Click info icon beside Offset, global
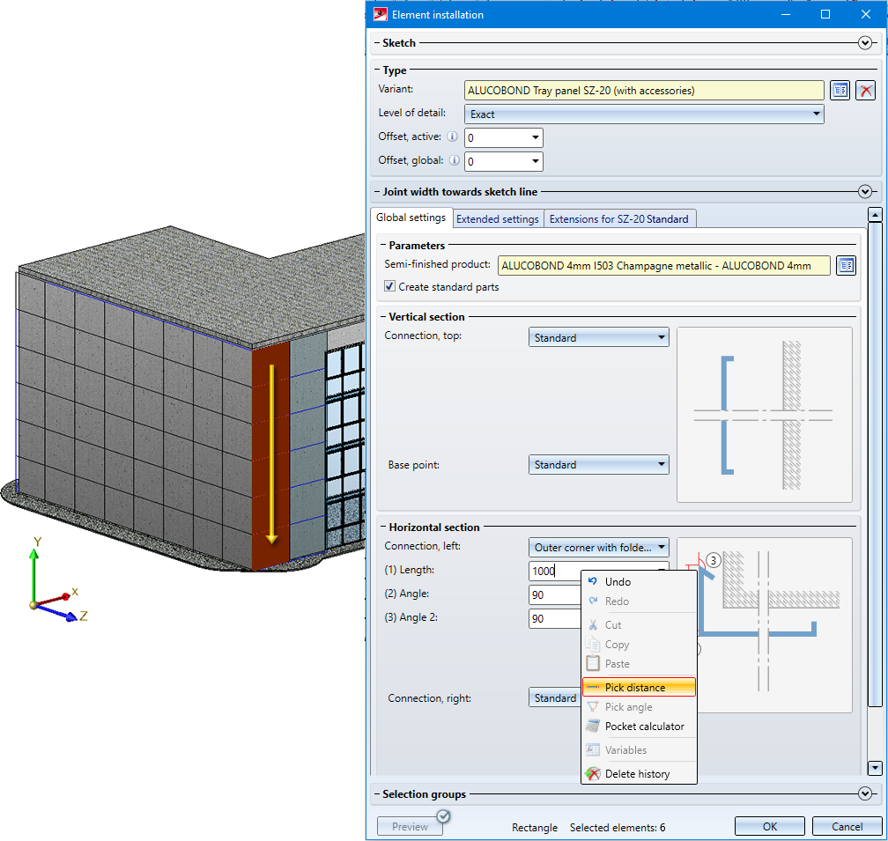This screenshot has height=841, width=888. pos(455,161)
